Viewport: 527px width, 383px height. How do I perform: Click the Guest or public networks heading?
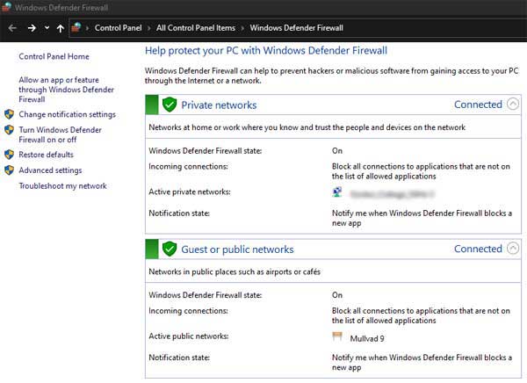[237, 249]
